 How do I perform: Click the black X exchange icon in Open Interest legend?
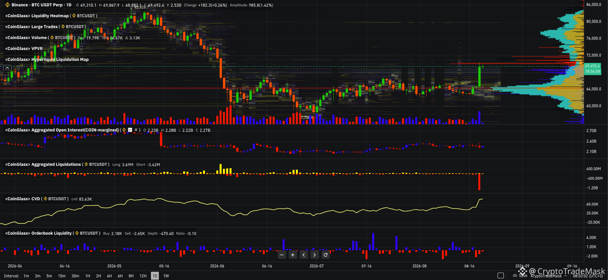(136, 130)
